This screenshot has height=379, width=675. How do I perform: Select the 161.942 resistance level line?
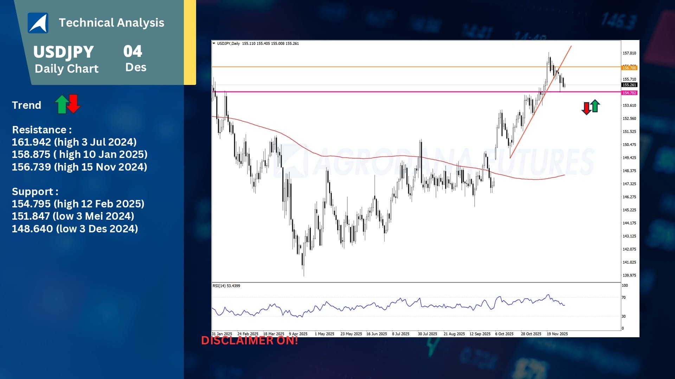(x=74, y=142)
